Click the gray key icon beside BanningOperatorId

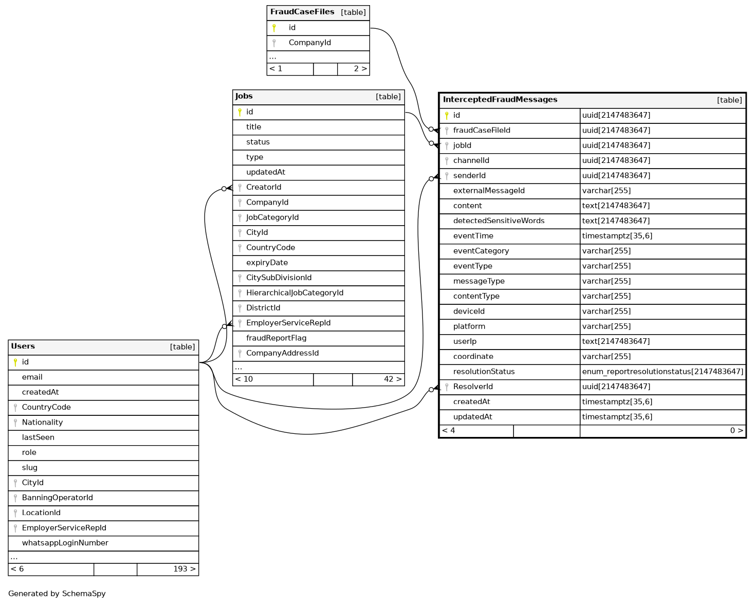click(x=15, y=498)
